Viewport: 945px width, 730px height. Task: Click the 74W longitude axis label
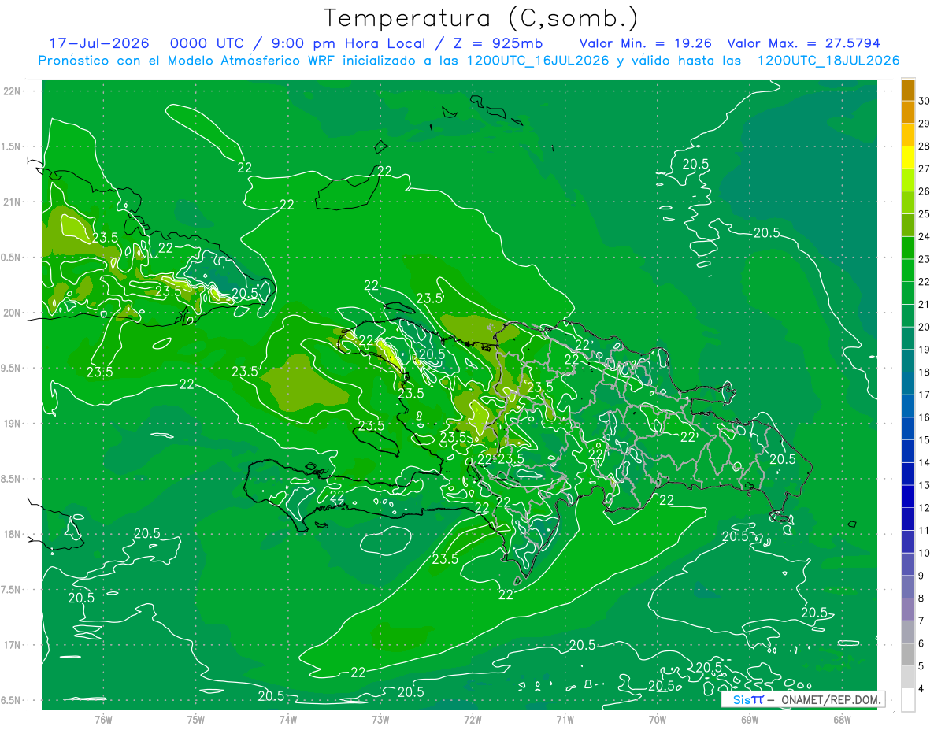click(x=288, y=719)
